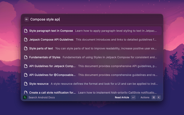Click the Return key icon in footer

click(x=133, y=97)
